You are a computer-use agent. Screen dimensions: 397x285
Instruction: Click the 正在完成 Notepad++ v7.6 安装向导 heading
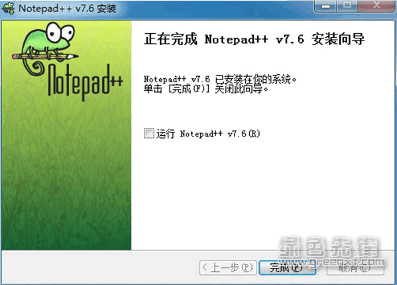(x=255, y=39)
